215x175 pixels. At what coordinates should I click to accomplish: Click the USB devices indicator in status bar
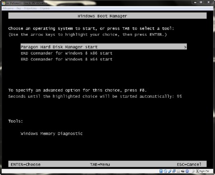[x=170, y=171]
